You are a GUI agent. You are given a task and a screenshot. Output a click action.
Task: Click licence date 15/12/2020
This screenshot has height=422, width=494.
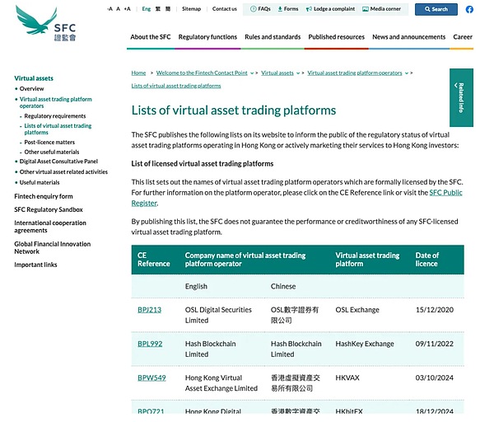(x=435, y=310)
